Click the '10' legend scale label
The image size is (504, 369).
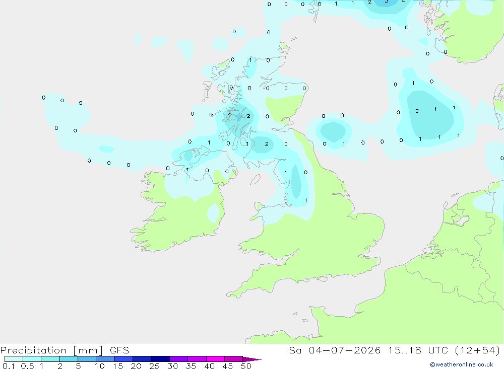(x=100, y=366)
